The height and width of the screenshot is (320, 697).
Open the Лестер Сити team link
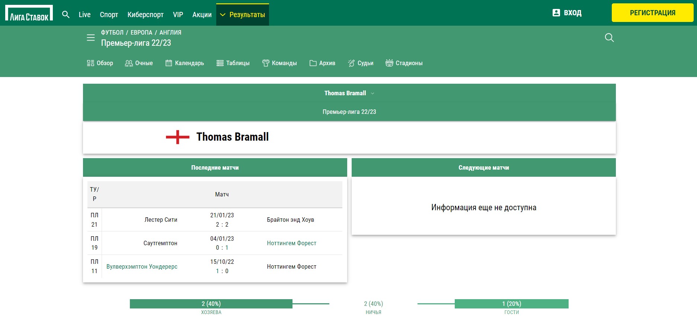[161, 220]
